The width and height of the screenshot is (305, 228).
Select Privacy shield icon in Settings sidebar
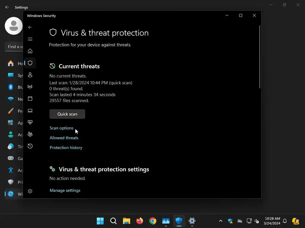11,182
